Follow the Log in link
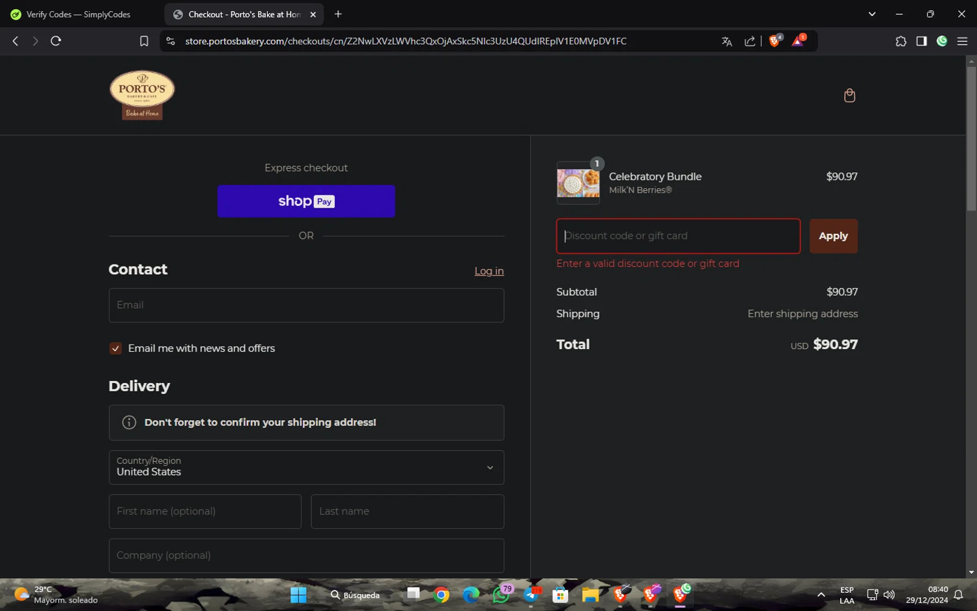 489,271
